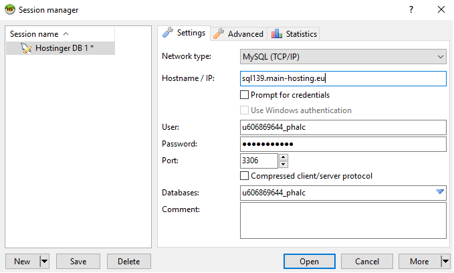Check Use Windows authentication option

click(244, 110)
